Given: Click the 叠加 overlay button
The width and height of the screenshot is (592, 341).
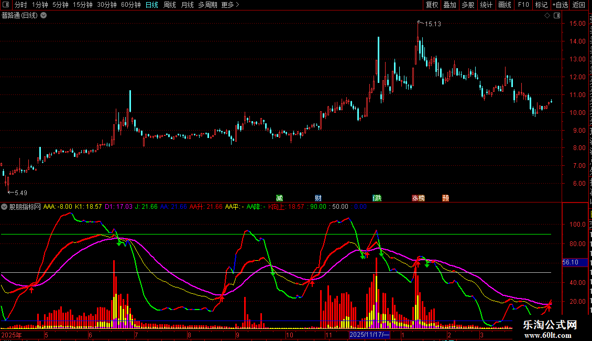Looking at the screenshot, I should (x=450, y=5).
